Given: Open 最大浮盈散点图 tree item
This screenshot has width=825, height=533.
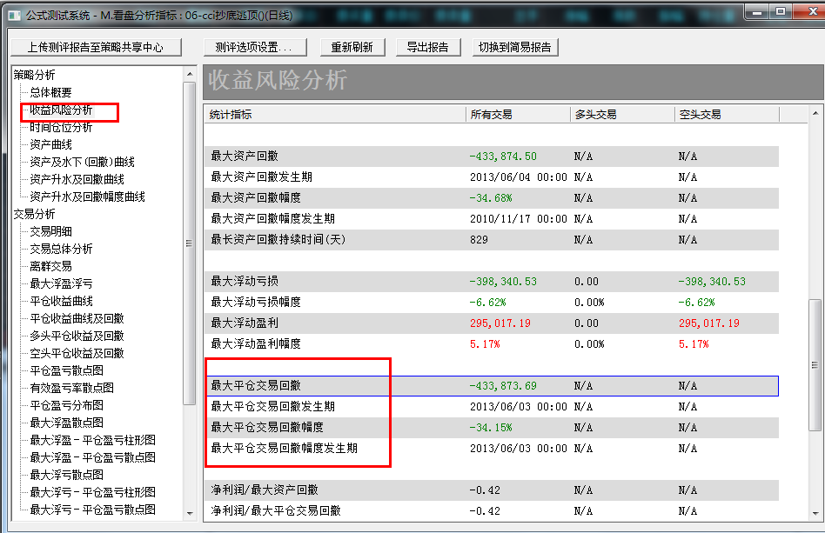Looking at the screenshot, I should (66, 423).
